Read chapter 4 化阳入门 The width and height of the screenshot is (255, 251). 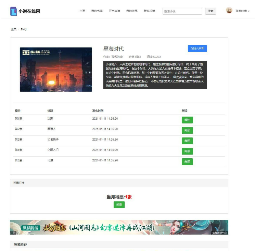coord(187,151)
